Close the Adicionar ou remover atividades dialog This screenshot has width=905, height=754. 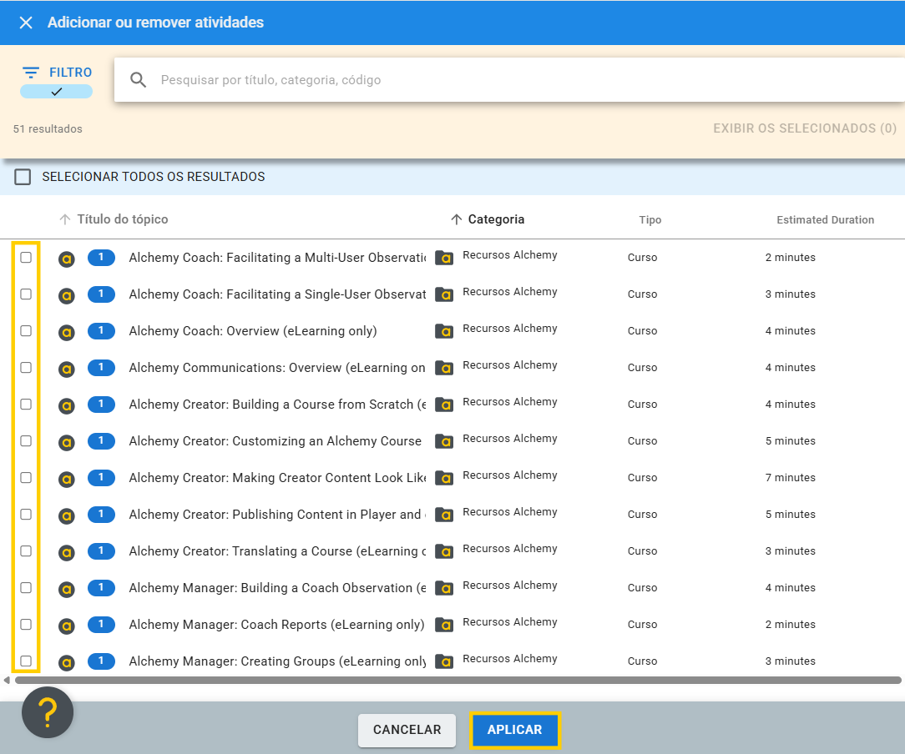26,23
